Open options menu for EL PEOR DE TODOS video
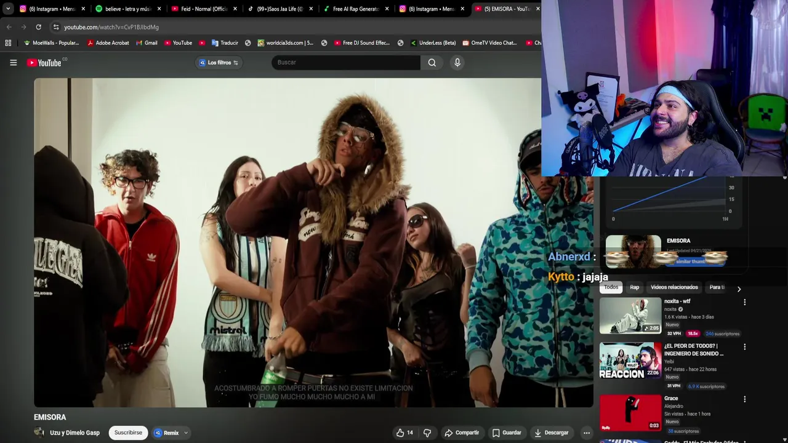The height and width of the screenshot is (443, 788). click(x=744, y=347)
